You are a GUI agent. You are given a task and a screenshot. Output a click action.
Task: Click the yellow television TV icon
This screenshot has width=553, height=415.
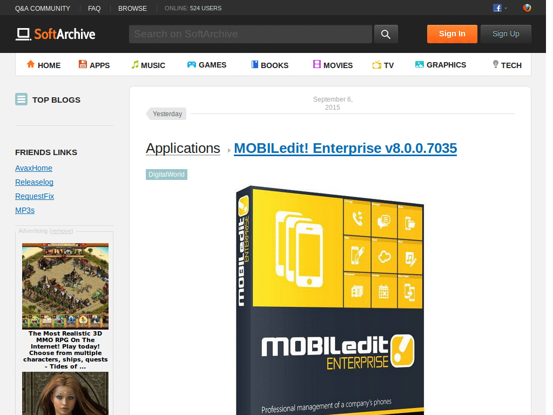point(376,64)
